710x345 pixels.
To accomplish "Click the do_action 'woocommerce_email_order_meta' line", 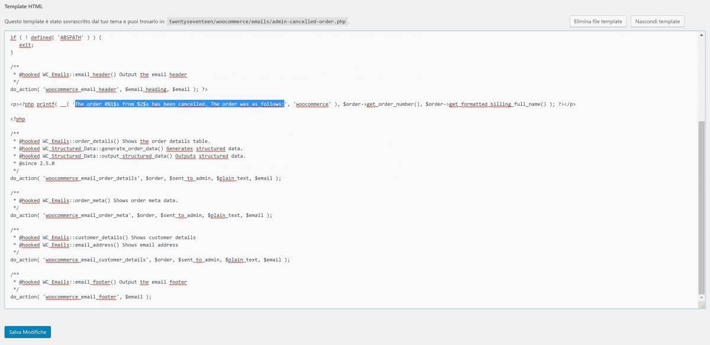I will tap(141, 215).
